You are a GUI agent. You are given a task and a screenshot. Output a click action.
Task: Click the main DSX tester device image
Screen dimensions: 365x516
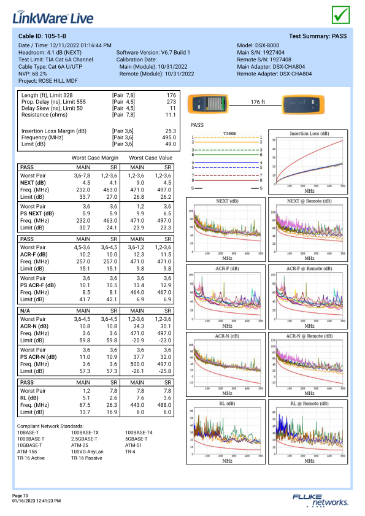pyautogui.click(x=208, y=104)
